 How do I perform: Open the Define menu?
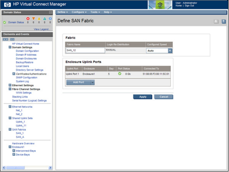[62, 12]
